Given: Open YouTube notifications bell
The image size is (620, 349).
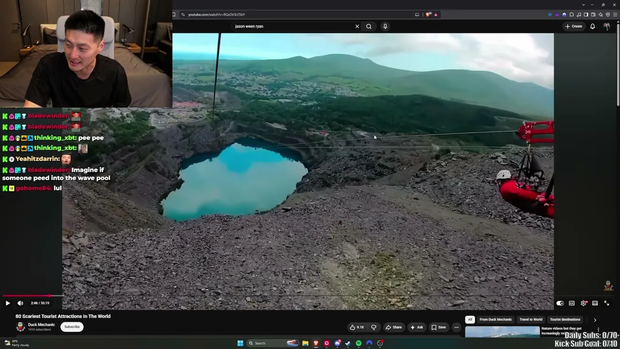Looking at the screenshot, I should pos(592,26).
